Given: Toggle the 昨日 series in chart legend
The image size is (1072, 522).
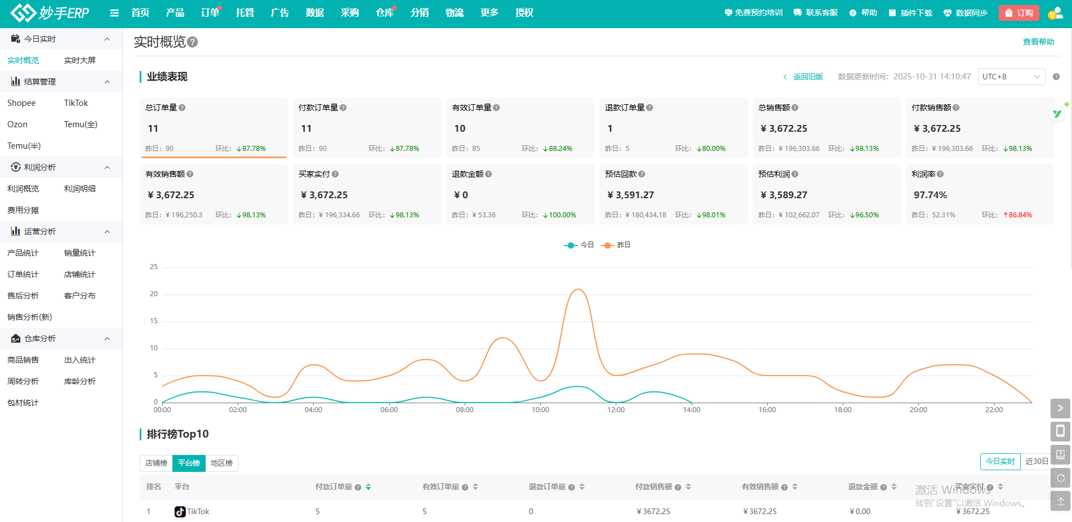Looking at the screenshot, I should click(616, 245).
